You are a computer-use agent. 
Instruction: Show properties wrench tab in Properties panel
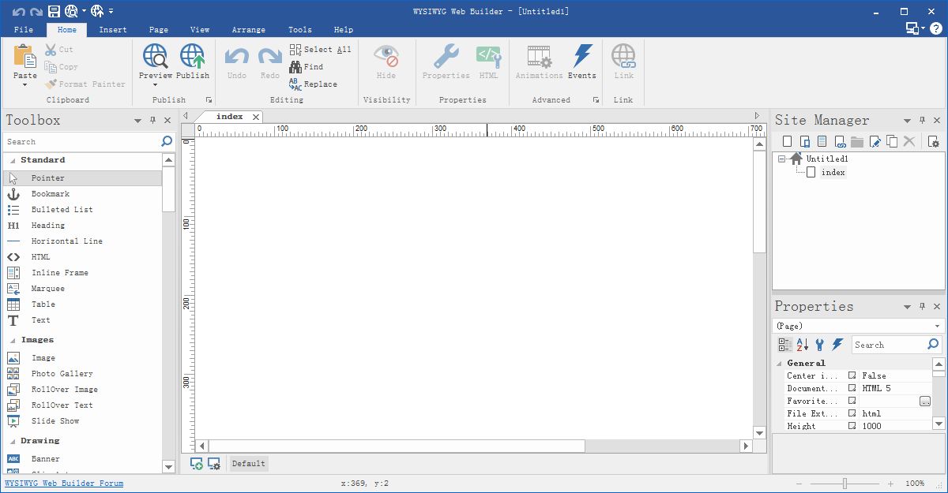click(x=820, y=345)
